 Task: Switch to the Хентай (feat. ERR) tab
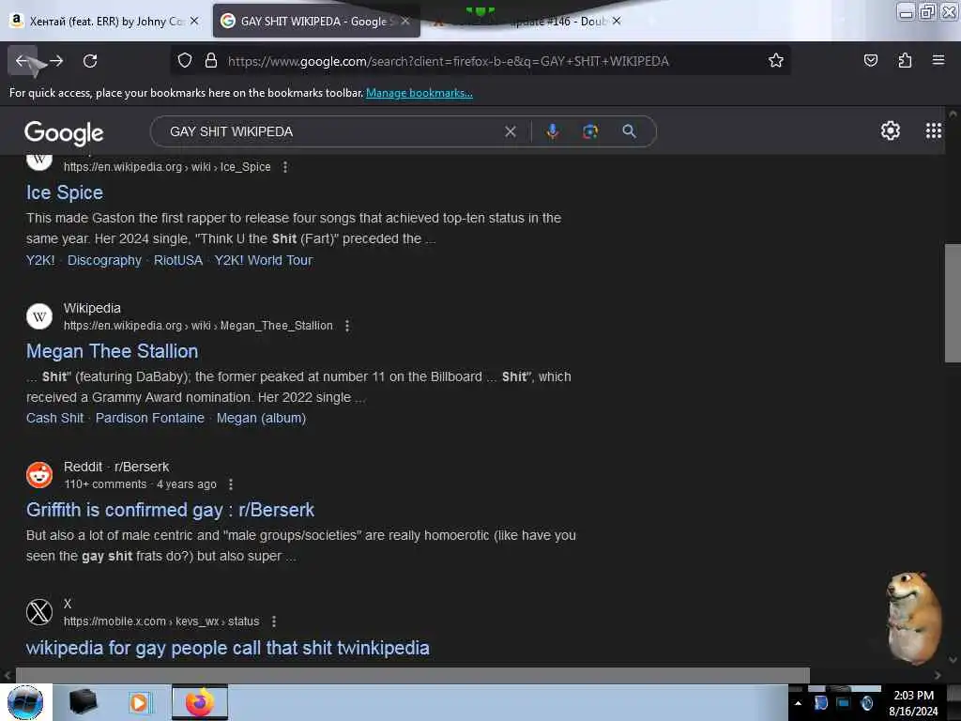point(105,21)
